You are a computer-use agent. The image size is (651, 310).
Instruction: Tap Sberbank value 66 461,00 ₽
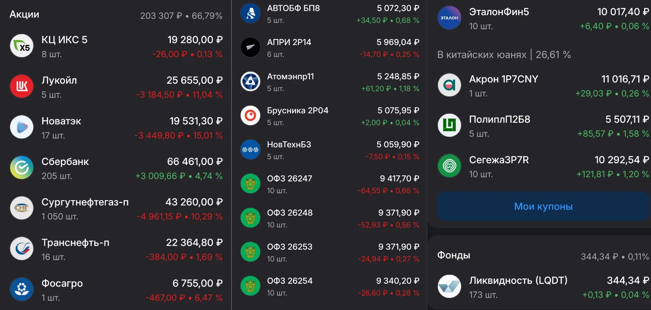click(x=195, y=162)
